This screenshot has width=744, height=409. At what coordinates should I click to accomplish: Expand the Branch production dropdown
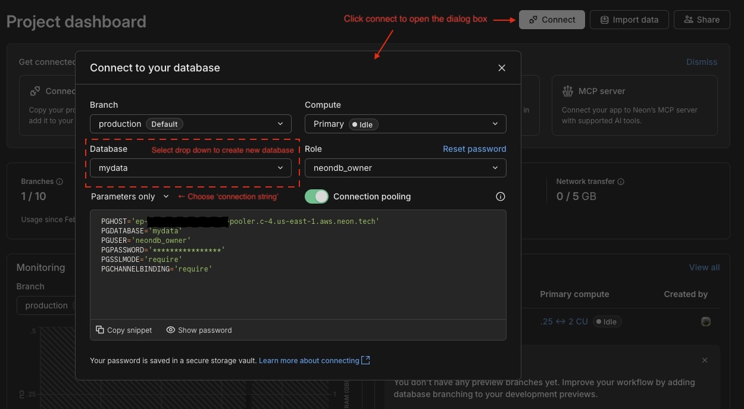tap(190, 124)
